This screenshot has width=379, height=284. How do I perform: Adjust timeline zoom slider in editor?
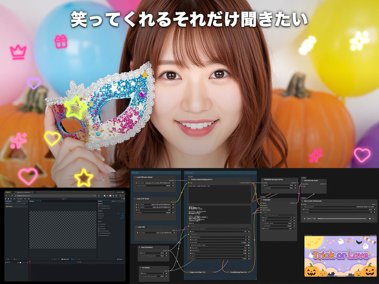[x=23, y=263]
